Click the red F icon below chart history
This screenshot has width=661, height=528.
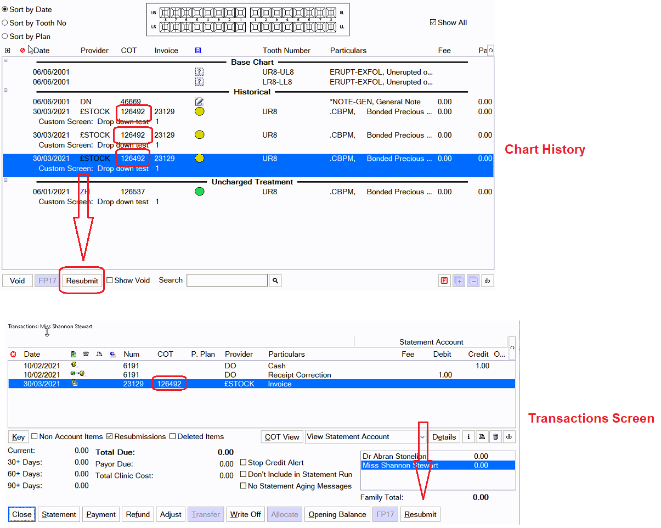click(x=444, y=281)
